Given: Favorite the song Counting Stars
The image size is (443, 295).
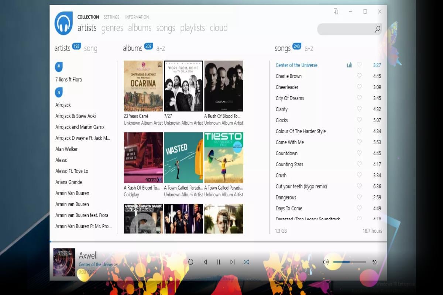Looking at the screenshot, I should coord(359,164).
